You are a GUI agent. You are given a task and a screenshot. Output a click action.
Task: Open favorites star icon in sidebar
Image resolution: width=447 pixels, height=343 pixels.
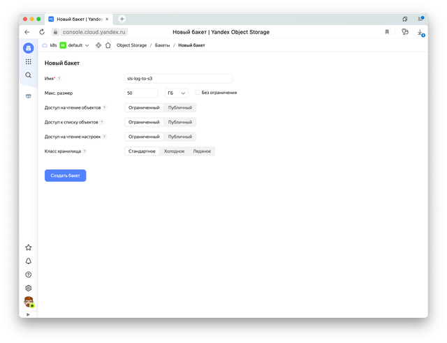pos(28,247)
